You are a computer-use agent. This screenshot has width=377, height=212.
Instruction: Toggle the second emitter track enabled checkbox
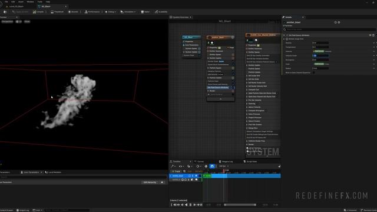pyautogui.click(x=200, y=180)
